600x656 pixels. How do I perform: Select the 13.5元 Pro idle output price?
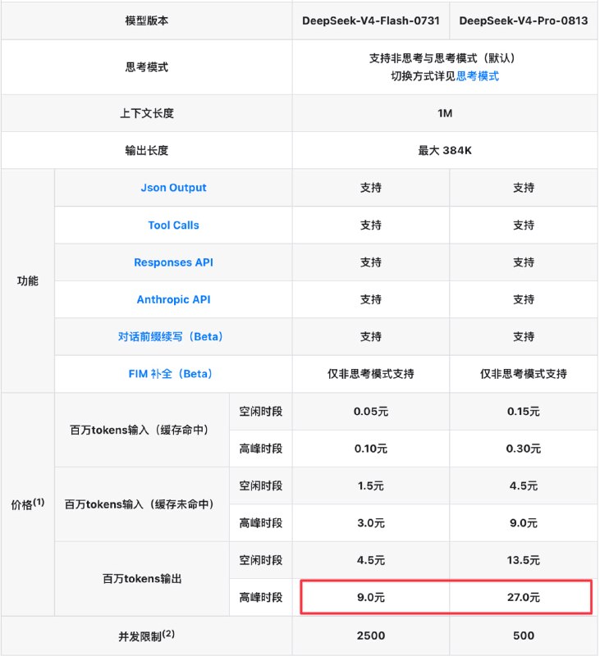pos(524,560)
